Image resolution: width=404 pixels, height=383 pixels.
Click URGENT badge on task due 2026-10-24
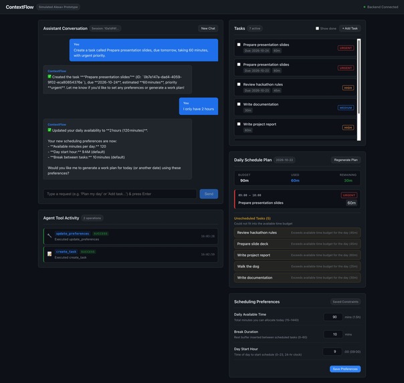[346, 48]
